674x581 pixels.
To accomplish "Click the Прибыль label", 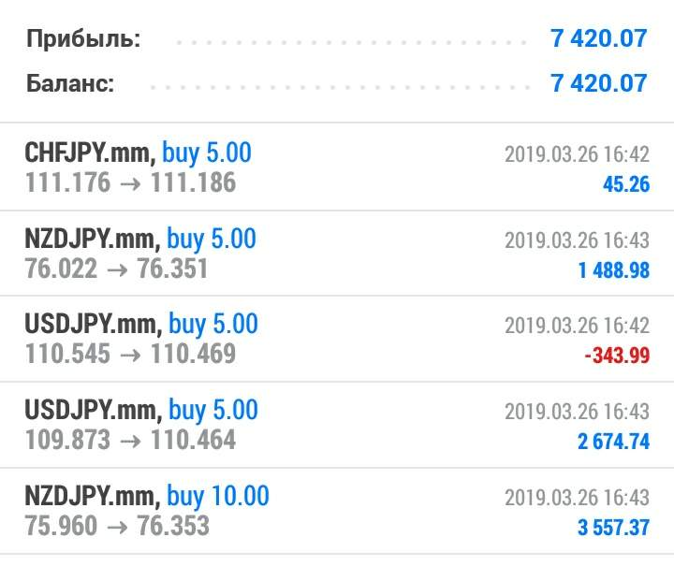I will pos(83,39).
